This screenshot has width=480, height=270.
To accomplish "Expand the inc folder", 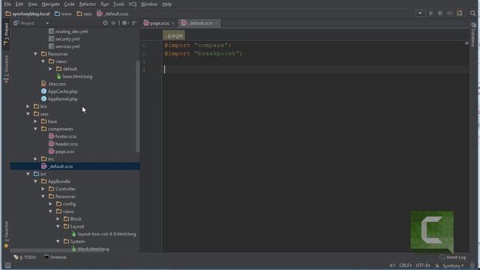I will (35, 159).
